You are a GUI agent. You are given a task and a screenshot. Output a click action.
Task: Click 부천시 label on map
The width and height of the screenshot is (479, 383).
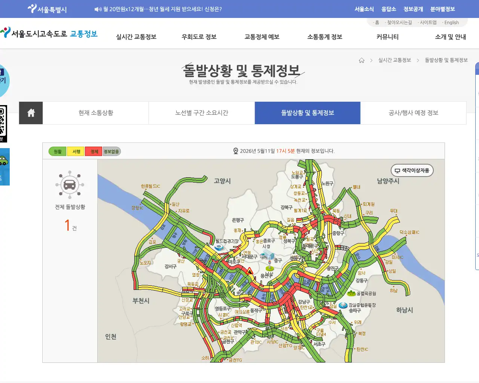pyautogui.click(x=141, y=301)
